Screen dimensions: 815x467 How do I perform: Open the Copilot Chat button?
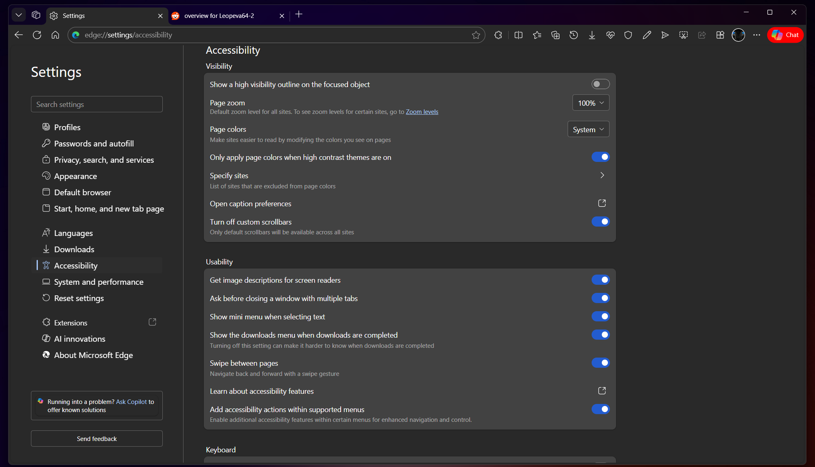pyautogui.click(x=785, y=35)
